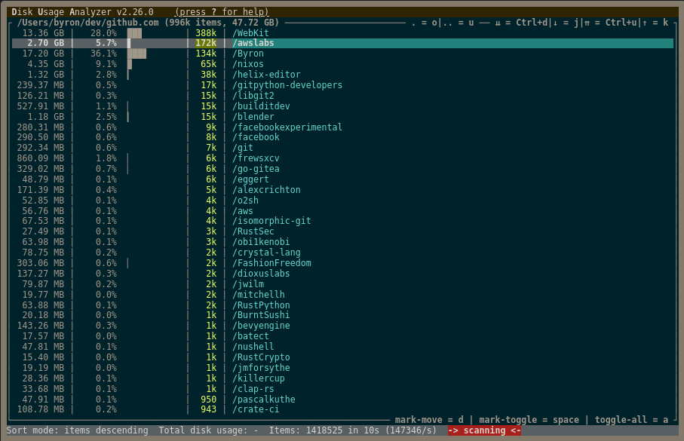Click the /crate-ci directory entry
The image size is (684, 441).
[x=342, y=409]
